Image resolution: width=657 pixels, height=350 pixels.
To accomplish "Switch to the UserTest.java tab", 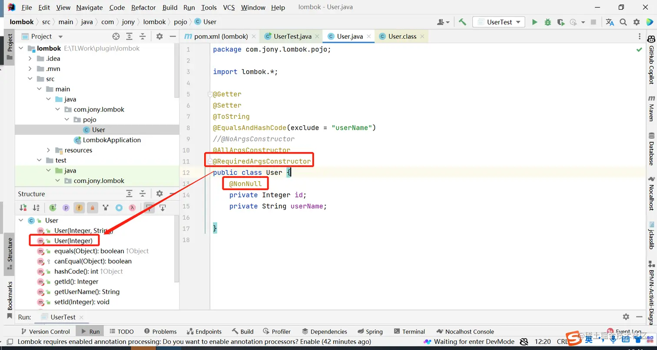I will point(292,36).
